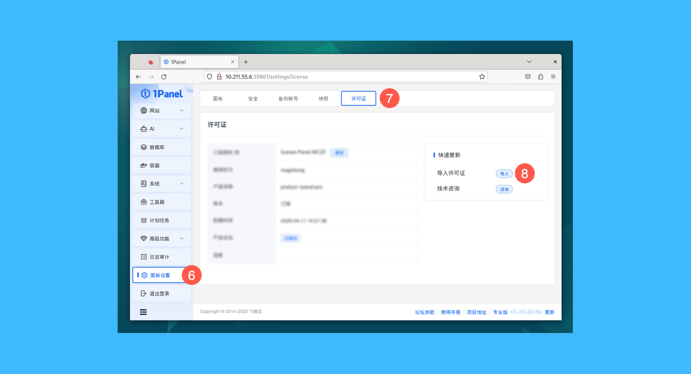The height and width of the screenshot is (374, 691).
Task: Open 日志审计 in the sidebar
Action: coord(162,257)
